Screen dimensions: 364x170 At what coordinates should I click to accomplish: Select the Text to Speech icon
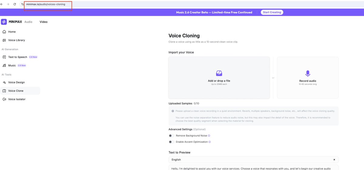tap(4, 57)
